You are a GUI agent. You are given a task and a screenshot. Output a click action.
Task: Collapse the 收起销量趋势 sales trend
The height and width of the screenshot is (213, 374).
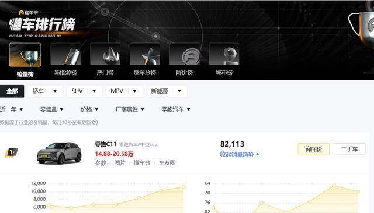(240, 155)
